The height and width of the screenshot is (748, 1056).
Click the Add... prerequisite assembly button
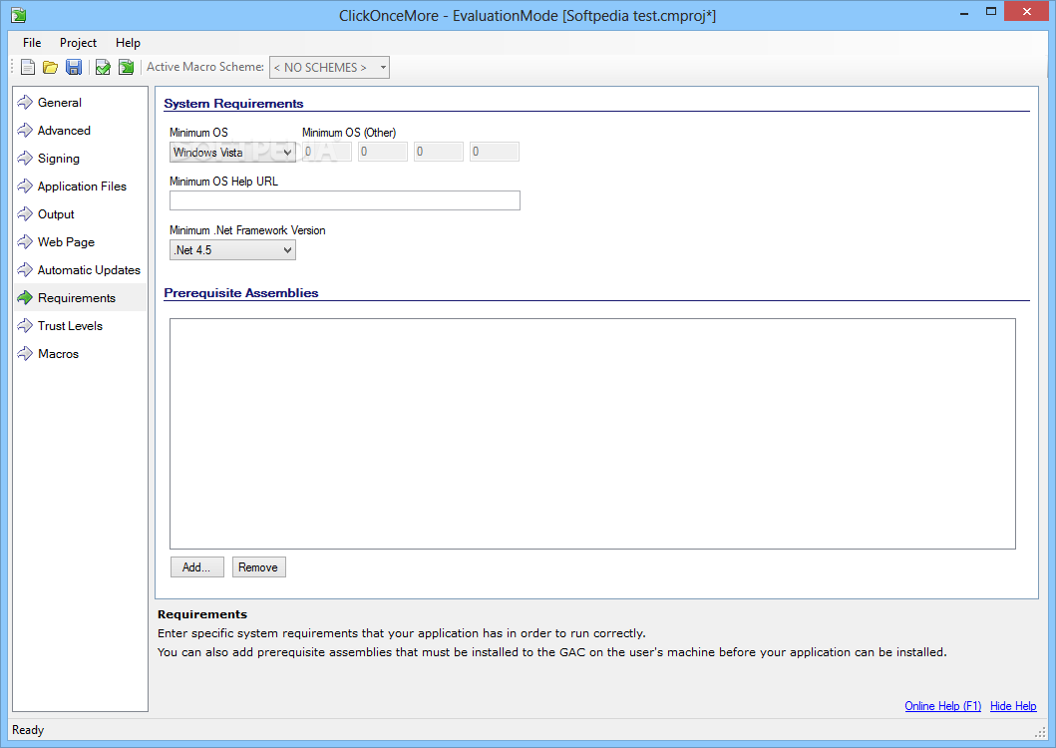[196, 567]
